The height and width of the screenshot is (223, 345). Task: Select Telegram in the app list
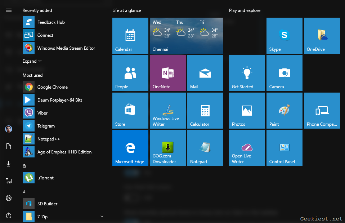tap(46, 126)
